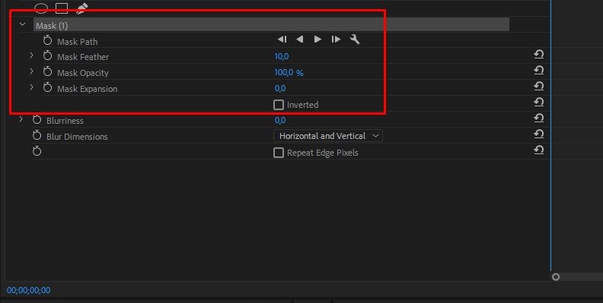The height and width of the screenshot is (303, 603).
Task: Track selected mask forward one frame
Action: tap(336, 39)
